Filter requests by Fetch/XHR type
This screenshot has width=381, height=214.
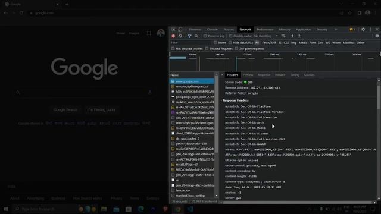click(269, 43)
